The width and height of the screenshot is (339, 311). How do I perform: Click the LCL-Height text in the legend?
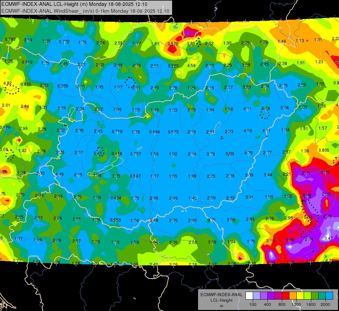tap(221, 300)
